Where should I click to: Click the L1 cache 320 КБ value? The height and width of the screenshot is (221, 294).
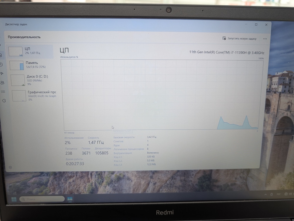151,157
